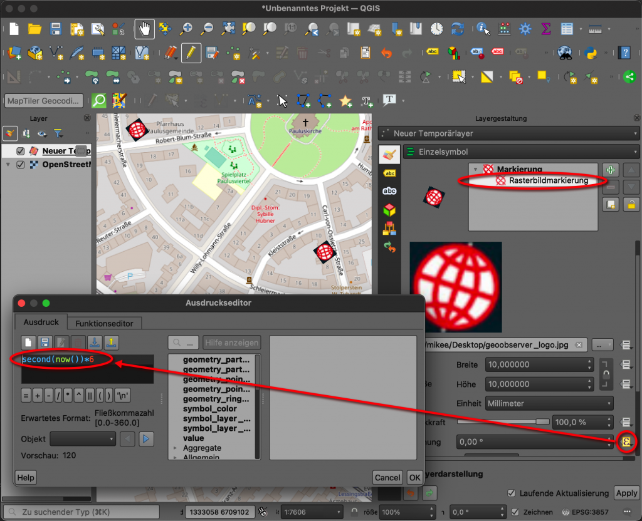Toggle visibility of Neuer Temporärlayer checkbox
Viewport: 642px width, 521px height.
click(x=21, y=151)
